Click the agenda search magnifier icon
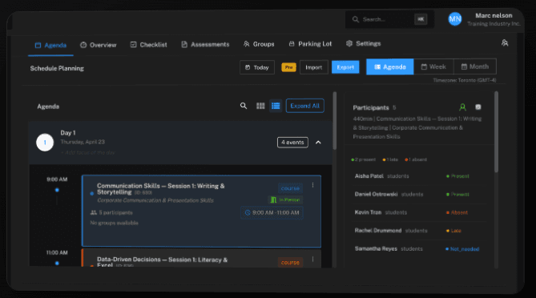Screen dimensions: 536x298 tap(244, 106)
